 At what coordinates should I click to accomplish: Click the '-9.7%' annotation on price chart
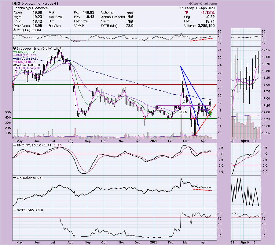pyautogui.click(x=183, y=112)
